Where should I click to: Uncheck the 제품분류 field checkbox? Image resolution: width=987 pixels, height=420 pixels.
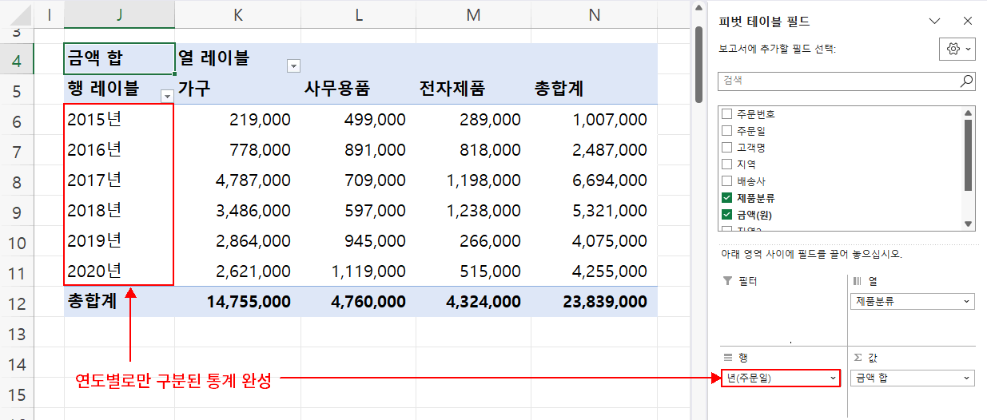click(x=727, y=198)
